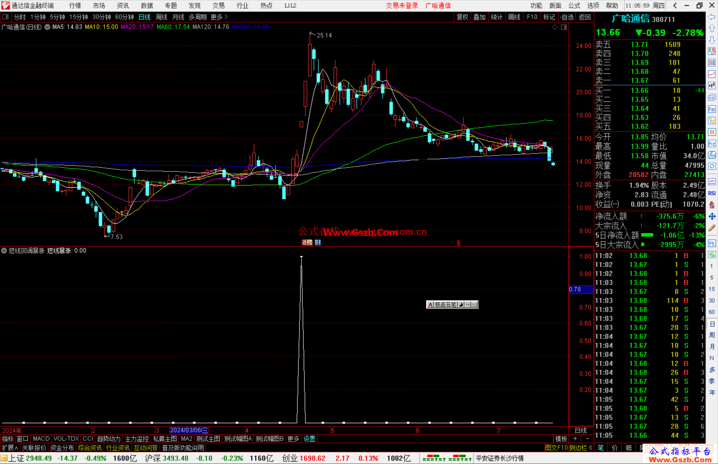
Task: Click the circle icon in right sidebar
Action: pyautogui.click(x=712, y=166)
